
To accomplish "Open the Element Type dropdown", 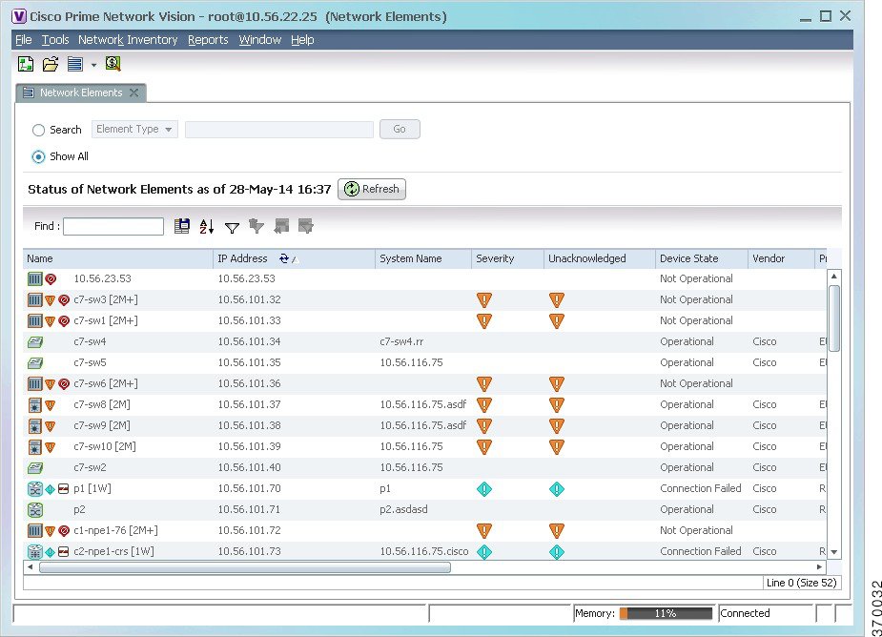I will coord(134,129).
